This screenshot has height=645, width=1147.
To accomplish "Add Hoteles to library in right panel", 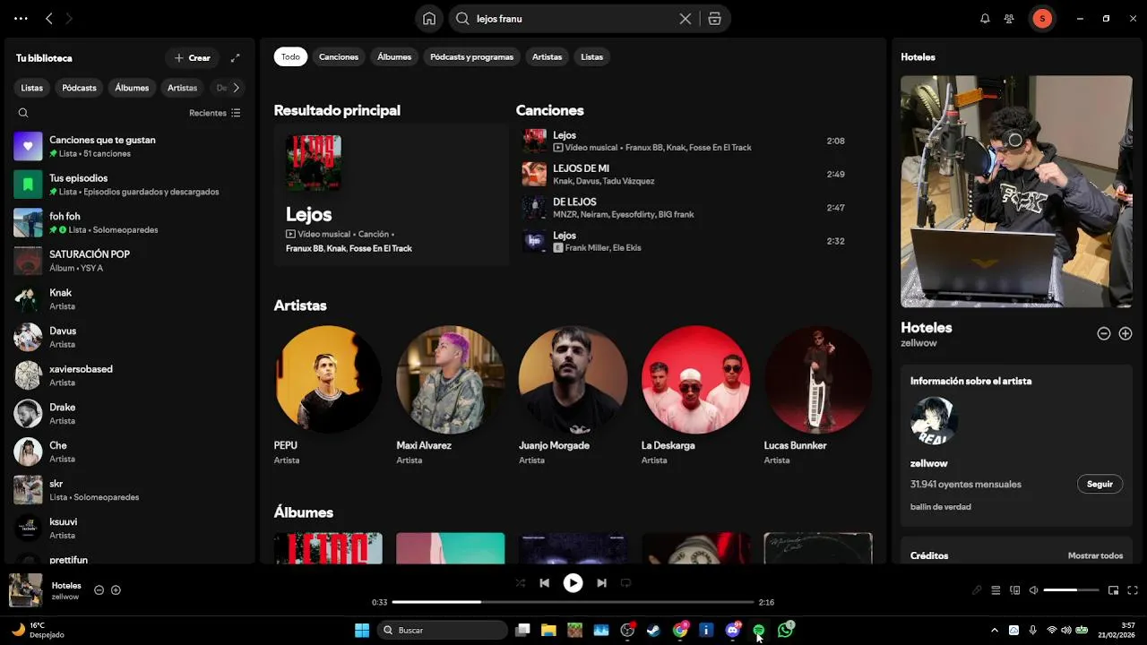I will click(1125, 333).
